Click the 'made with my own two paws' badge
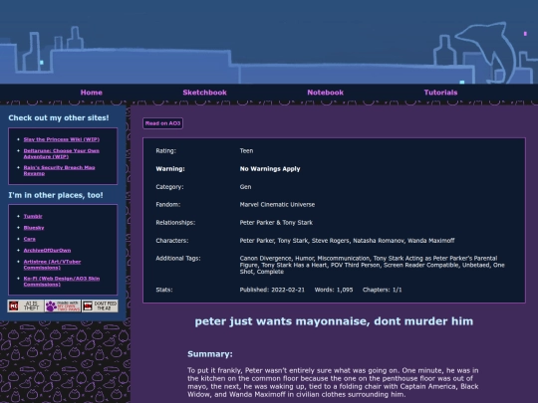538x403 pixels. (63, 305)
